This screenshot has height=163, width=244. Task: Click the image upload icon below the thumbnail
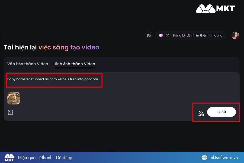click(11, 112)
